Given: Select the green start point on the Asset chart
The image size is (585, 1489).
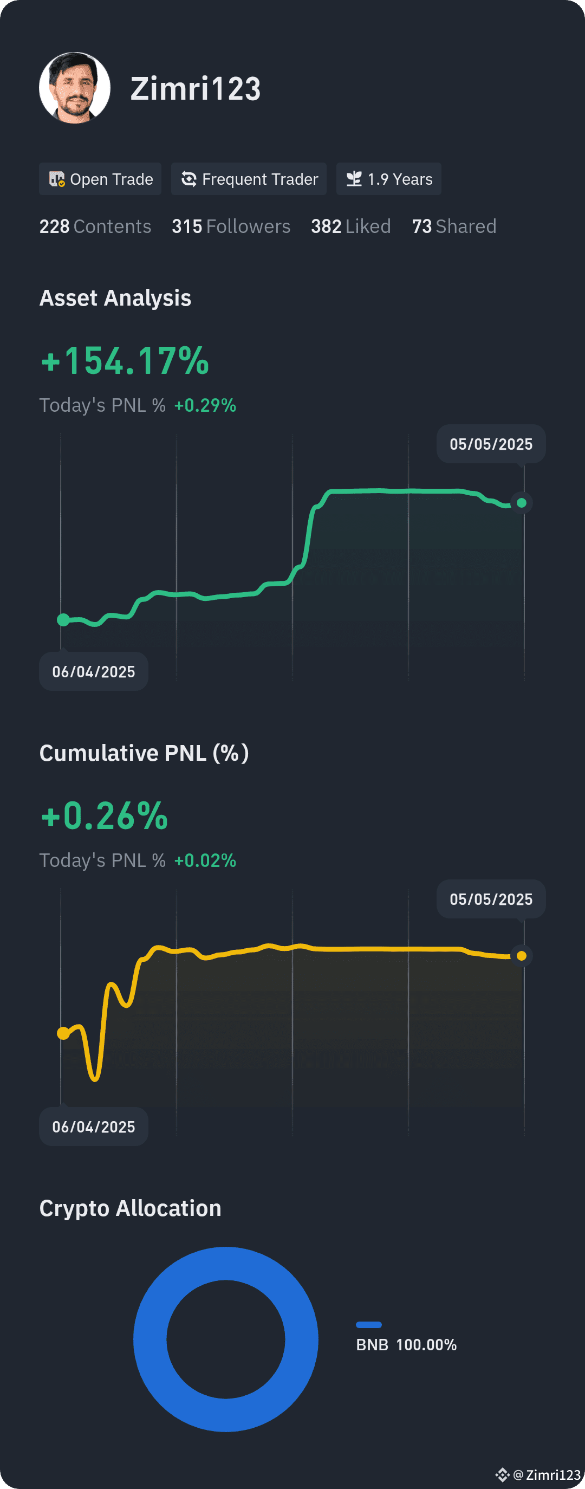Looking at the screenshot, I should (x=63, y=620).
